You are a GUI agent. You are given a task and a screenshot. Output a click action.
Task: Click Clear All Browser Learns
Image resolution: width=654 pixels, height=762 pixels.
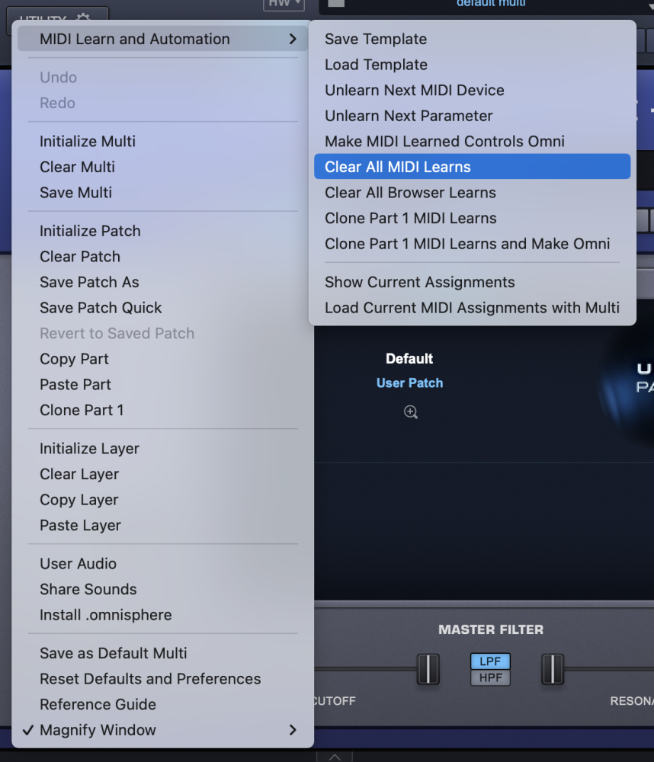pyautogui.click(x=472, y=193)
